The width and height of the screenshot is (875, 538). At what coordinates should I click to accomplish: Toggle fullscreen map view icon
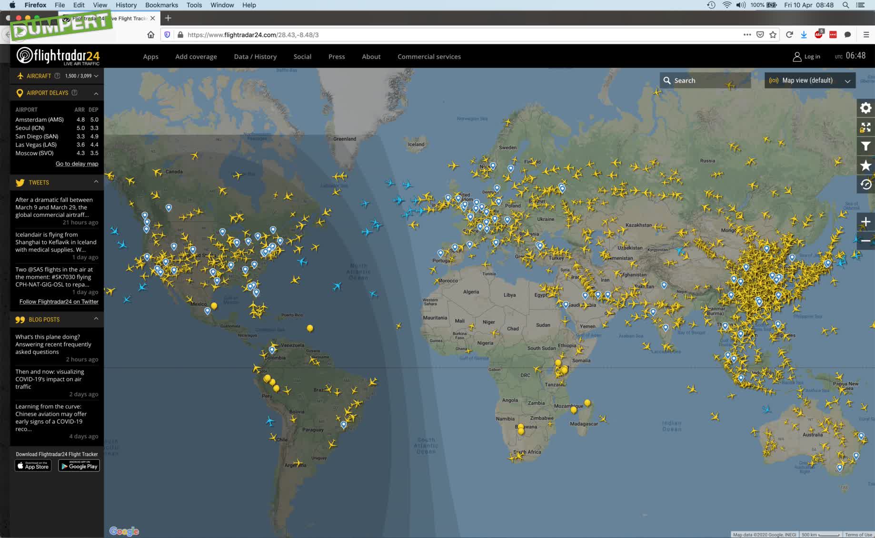click(x=865, y=127)
